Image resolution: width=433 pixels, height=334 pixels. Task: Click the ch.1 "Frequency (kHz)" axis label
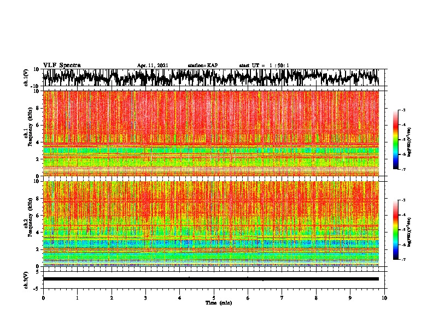(31, 127)
